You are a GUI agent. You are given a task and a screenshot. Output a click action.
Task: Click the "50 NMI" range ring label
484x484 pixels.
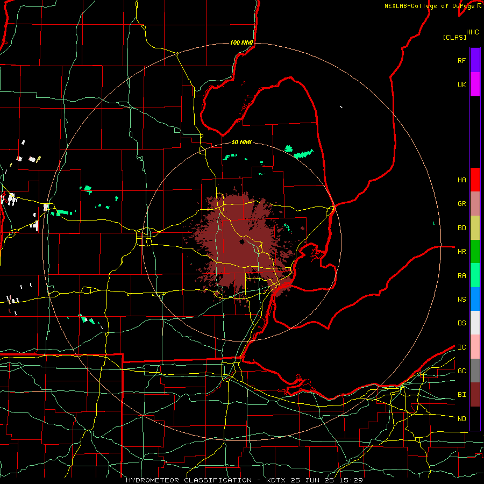(x=241, y=142)
